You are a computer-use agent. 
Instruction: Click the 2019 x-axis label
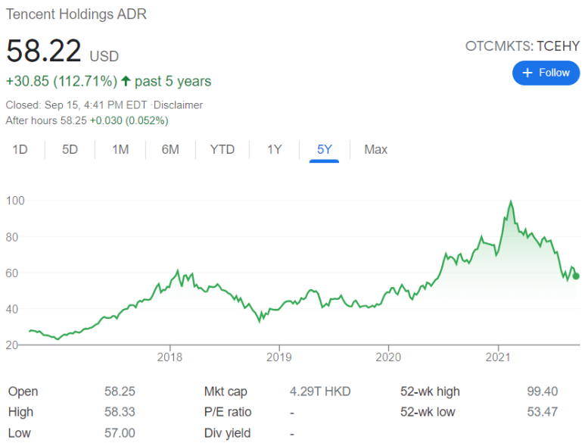click(x=279, y=357)
